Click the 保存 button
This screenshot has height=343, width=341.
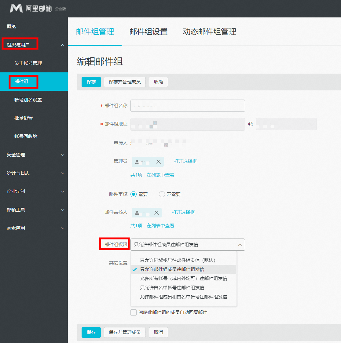91,82
